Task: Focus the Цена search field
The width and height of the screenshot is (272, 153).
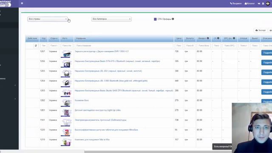Action: [179, 45]
